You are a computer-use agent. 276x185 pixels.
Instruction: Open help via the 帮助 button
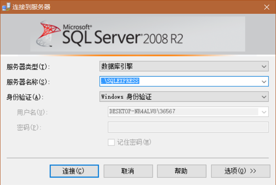click(x=182, y=171)
